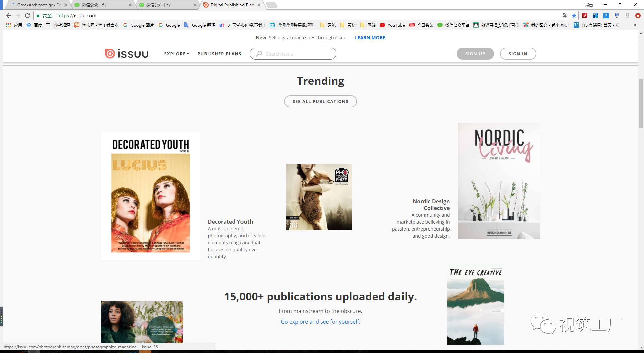Open the Google 翻译 bookmark
644x353 pixels.
[200, 25]
